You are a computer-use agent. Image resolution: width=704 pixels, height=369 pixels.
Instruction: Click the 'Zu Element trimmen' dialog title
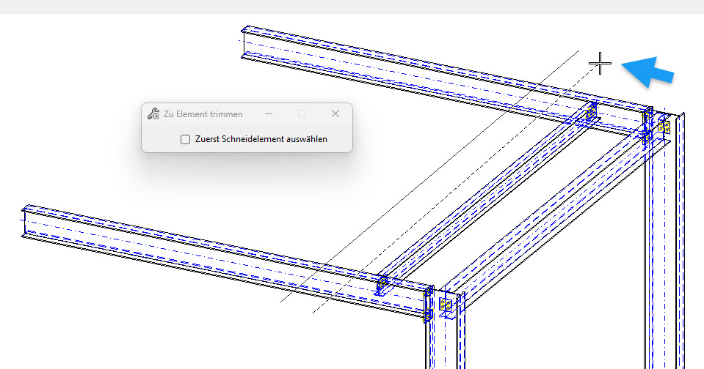tap(203, 114)
